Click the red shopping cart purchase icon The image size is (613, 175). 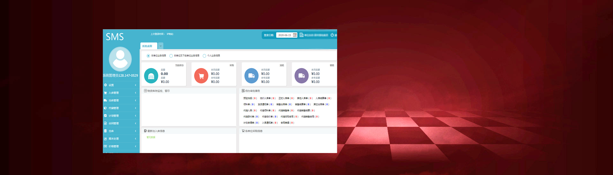point(201,76)
